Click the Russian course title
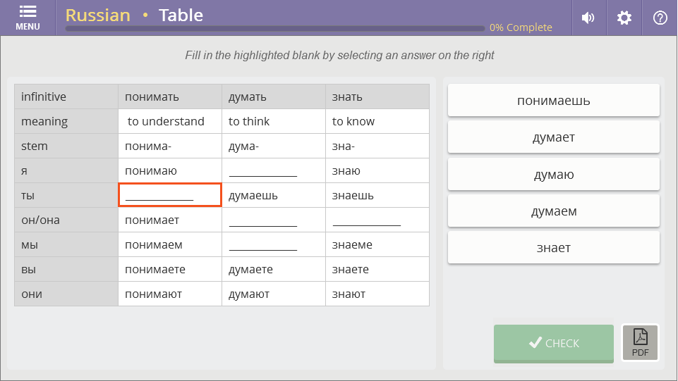This screenshot has height=381, width=678. (x=98, y=15)
